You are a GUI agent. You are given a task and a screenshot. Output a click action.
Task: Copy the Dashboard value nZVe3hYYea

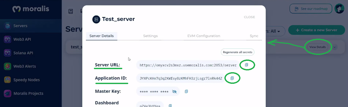pos(170,106)
